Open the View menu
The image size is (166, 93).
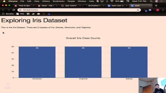point(37,1)
